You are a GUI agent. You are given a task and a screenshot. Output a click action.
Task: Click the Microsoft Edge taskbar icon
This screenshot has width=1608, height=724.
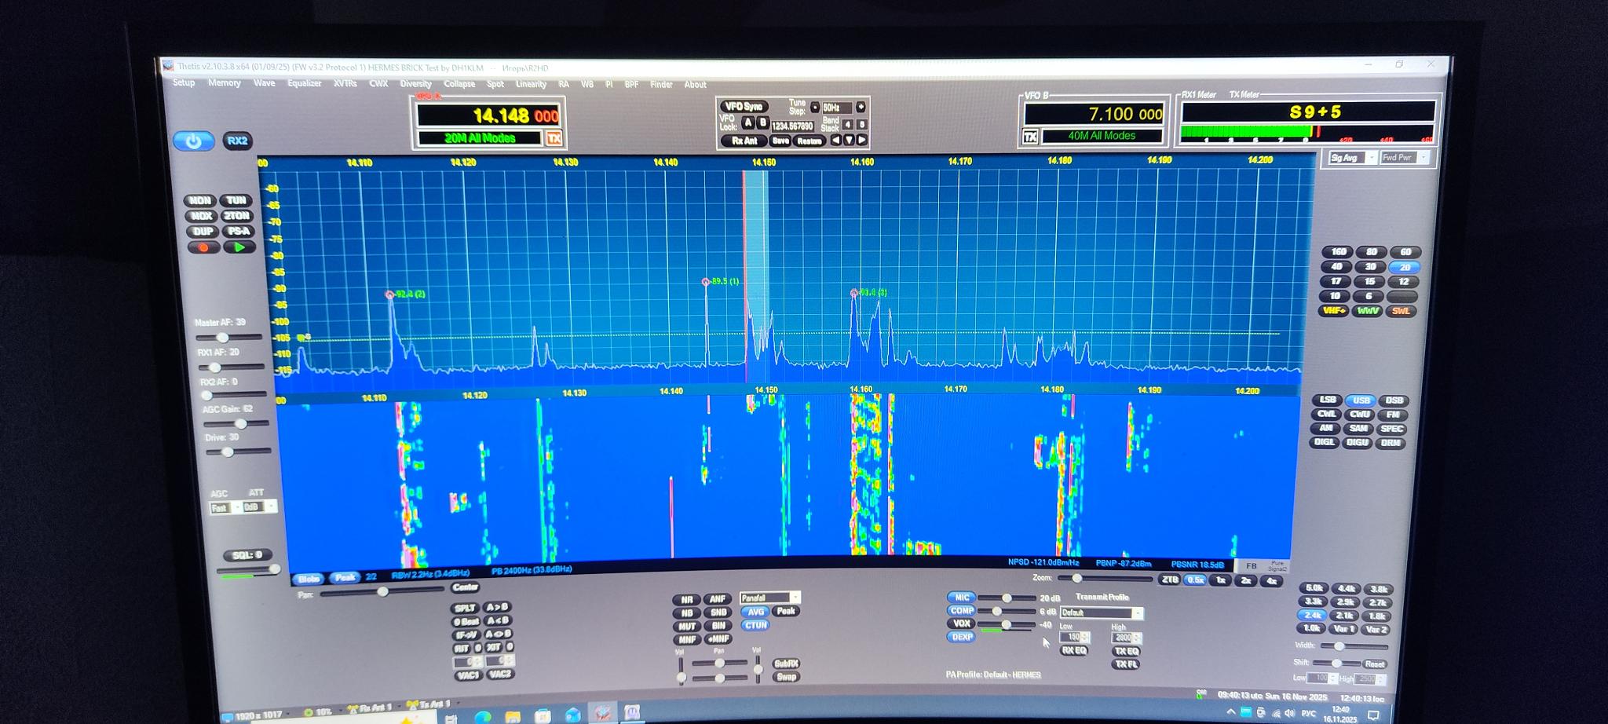[x=482, y=715]
